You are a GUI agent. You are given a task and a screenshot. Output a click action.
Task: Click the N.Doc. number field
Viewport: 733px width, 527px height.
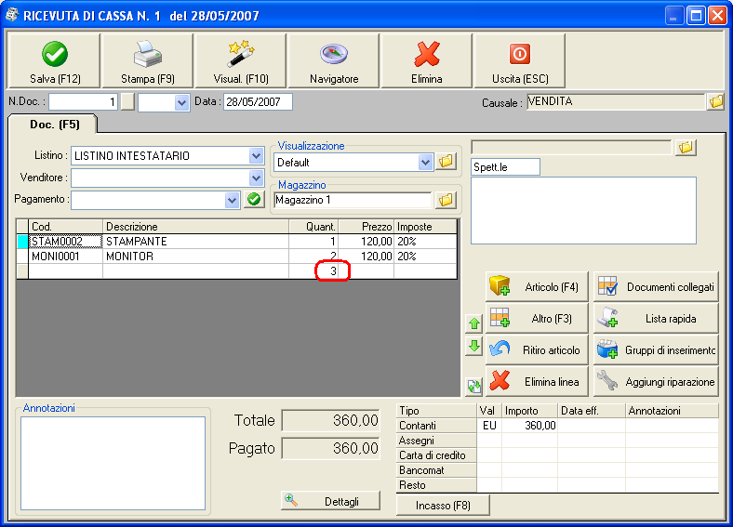[83, 102]
